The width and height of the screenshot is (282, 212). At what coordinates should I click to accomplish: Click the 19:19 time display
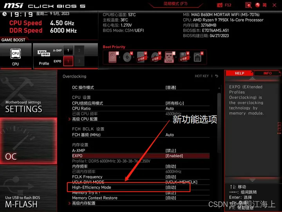[21, 14]
